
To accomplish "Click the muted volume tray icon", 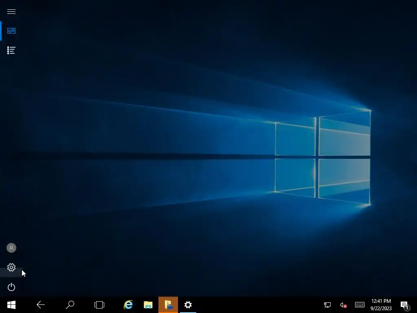I will coord(343,305).
